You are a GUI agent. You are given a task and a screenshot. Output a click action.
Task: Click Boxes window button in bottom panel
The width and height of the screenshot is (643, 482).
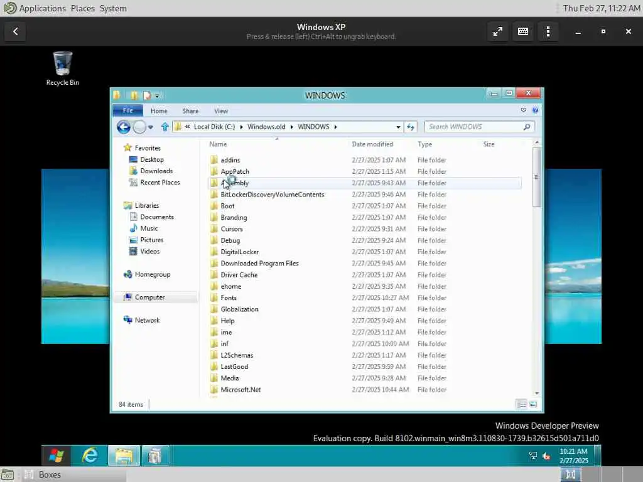point(74,474)
